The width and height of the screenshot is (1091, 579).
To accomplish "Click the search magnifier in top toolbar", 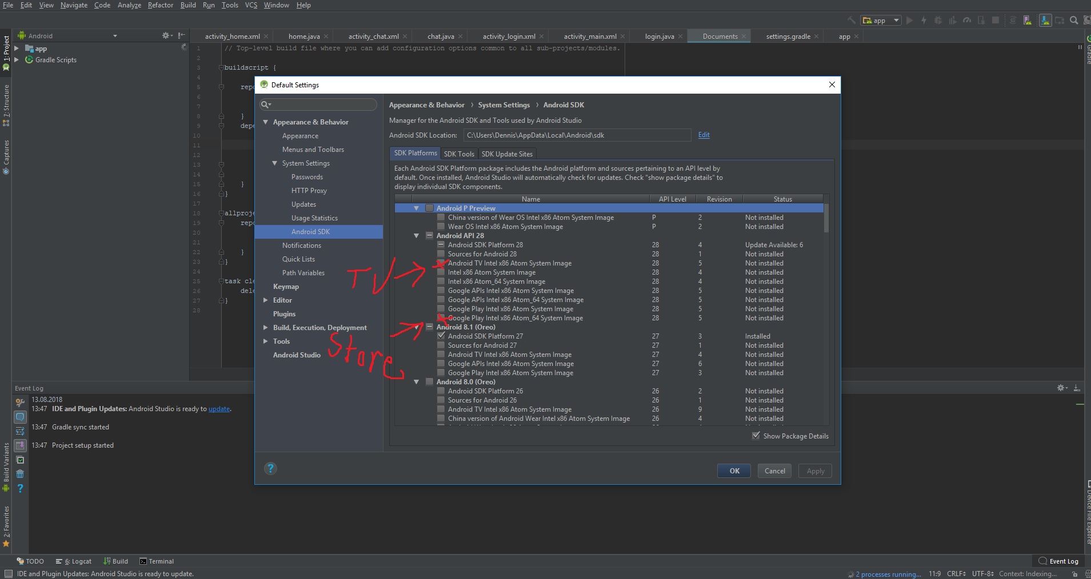I will pyautogui.click(x=1074, y=21).
